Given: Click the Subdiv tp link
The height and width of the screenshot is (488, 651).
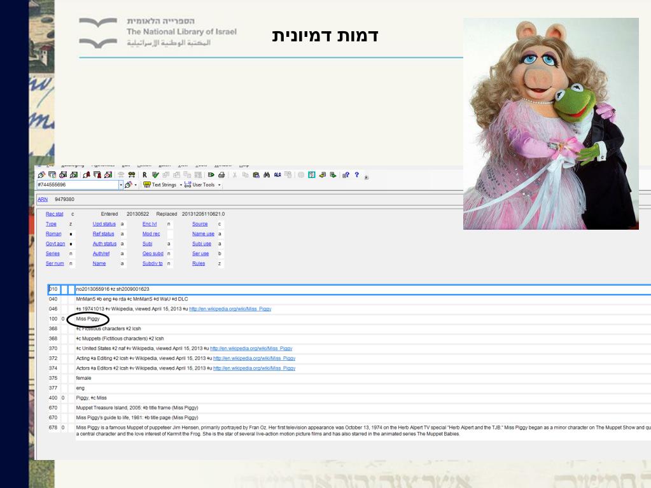Looking at the screenshot, I should 152,263.
